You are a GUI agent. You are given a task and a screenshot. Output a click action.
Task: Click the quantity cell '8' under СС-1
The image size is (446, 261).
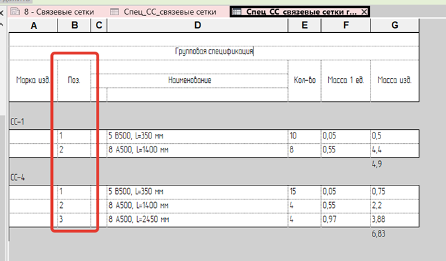coord(304,150)
